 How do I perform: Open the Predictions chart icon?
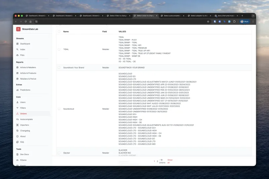point(17,90)
